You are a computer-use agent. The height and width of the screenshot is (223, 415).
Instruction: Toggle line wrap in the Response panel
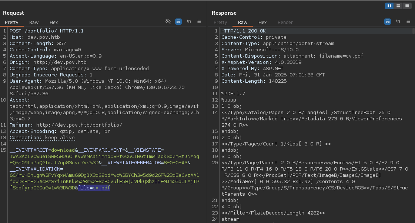coord(388,22)
